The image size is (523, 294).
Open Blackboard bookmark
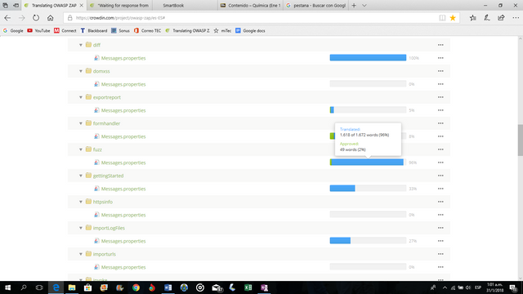tap(94, 31)
